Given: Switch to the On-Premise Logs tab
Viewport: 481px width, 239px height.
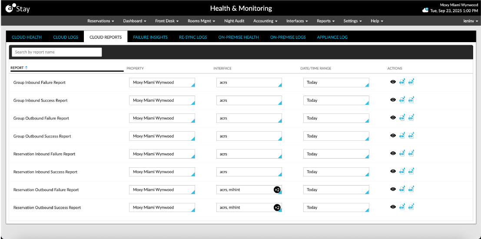Looking at the screenshot, I should [x=288, y=37].
